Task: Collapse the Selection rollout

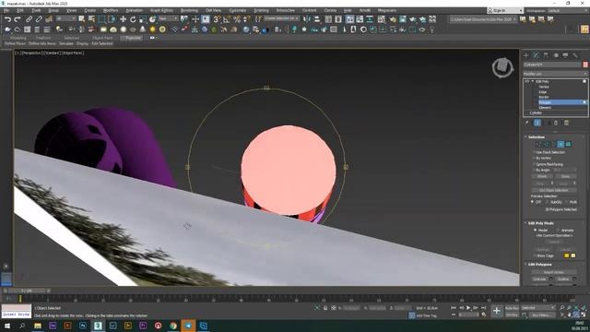Action: (x=526, y=137)
